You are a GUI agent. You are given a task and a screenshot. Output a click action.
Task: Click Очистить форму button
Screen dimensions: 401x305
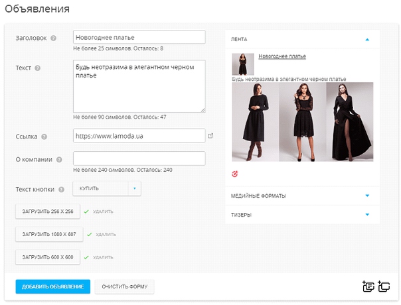[125, 286]
